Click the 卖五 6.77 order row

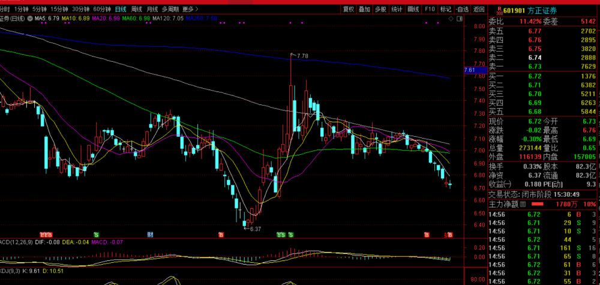click(542, 31)
